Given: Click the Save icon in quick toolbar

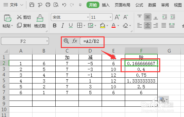Looking at the screenshot, I should point(32,5).
